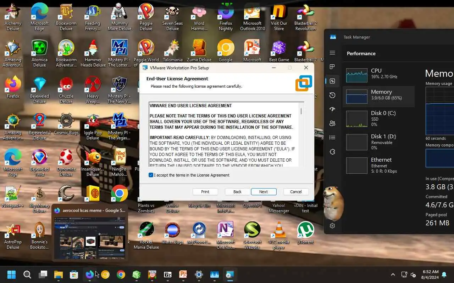Open 7-Zip from taskbar

tap(168, 275)
